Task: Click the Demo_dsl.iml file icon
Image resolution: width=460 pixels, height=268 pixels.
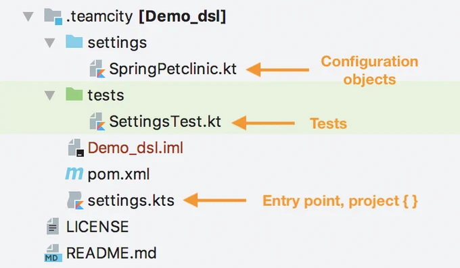Action: 76,148
